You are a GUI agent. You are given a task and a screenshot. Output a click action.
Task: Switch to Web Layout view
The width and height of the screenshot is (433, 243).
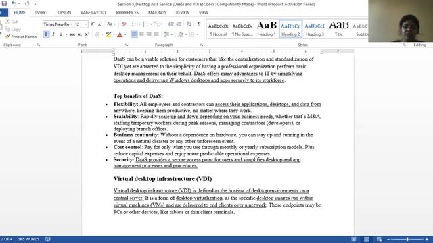(x=379, y=239)
